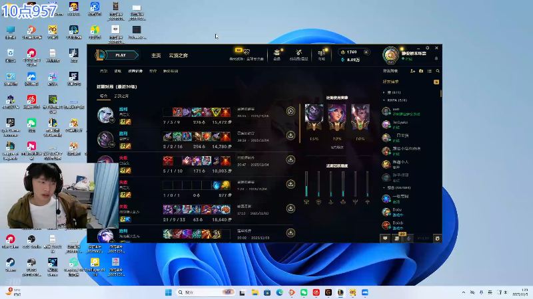Image resolution: width=533 pixels, height=299 pixels.
Task: Play replay of the 7/3/9 match
Action: [x=290, y=111]
